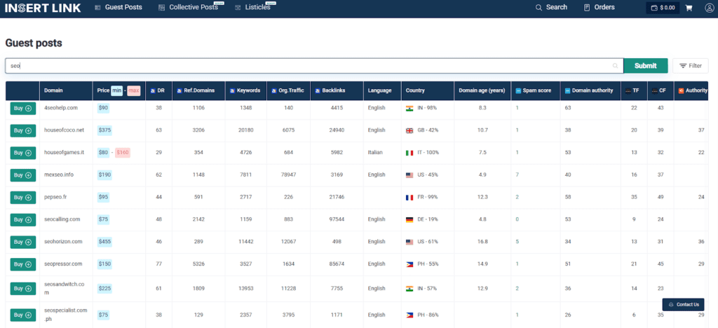This screenshot has height=328, width=718.
Task: Click the US flag in mexseo.info row
Action: point(409,175)
